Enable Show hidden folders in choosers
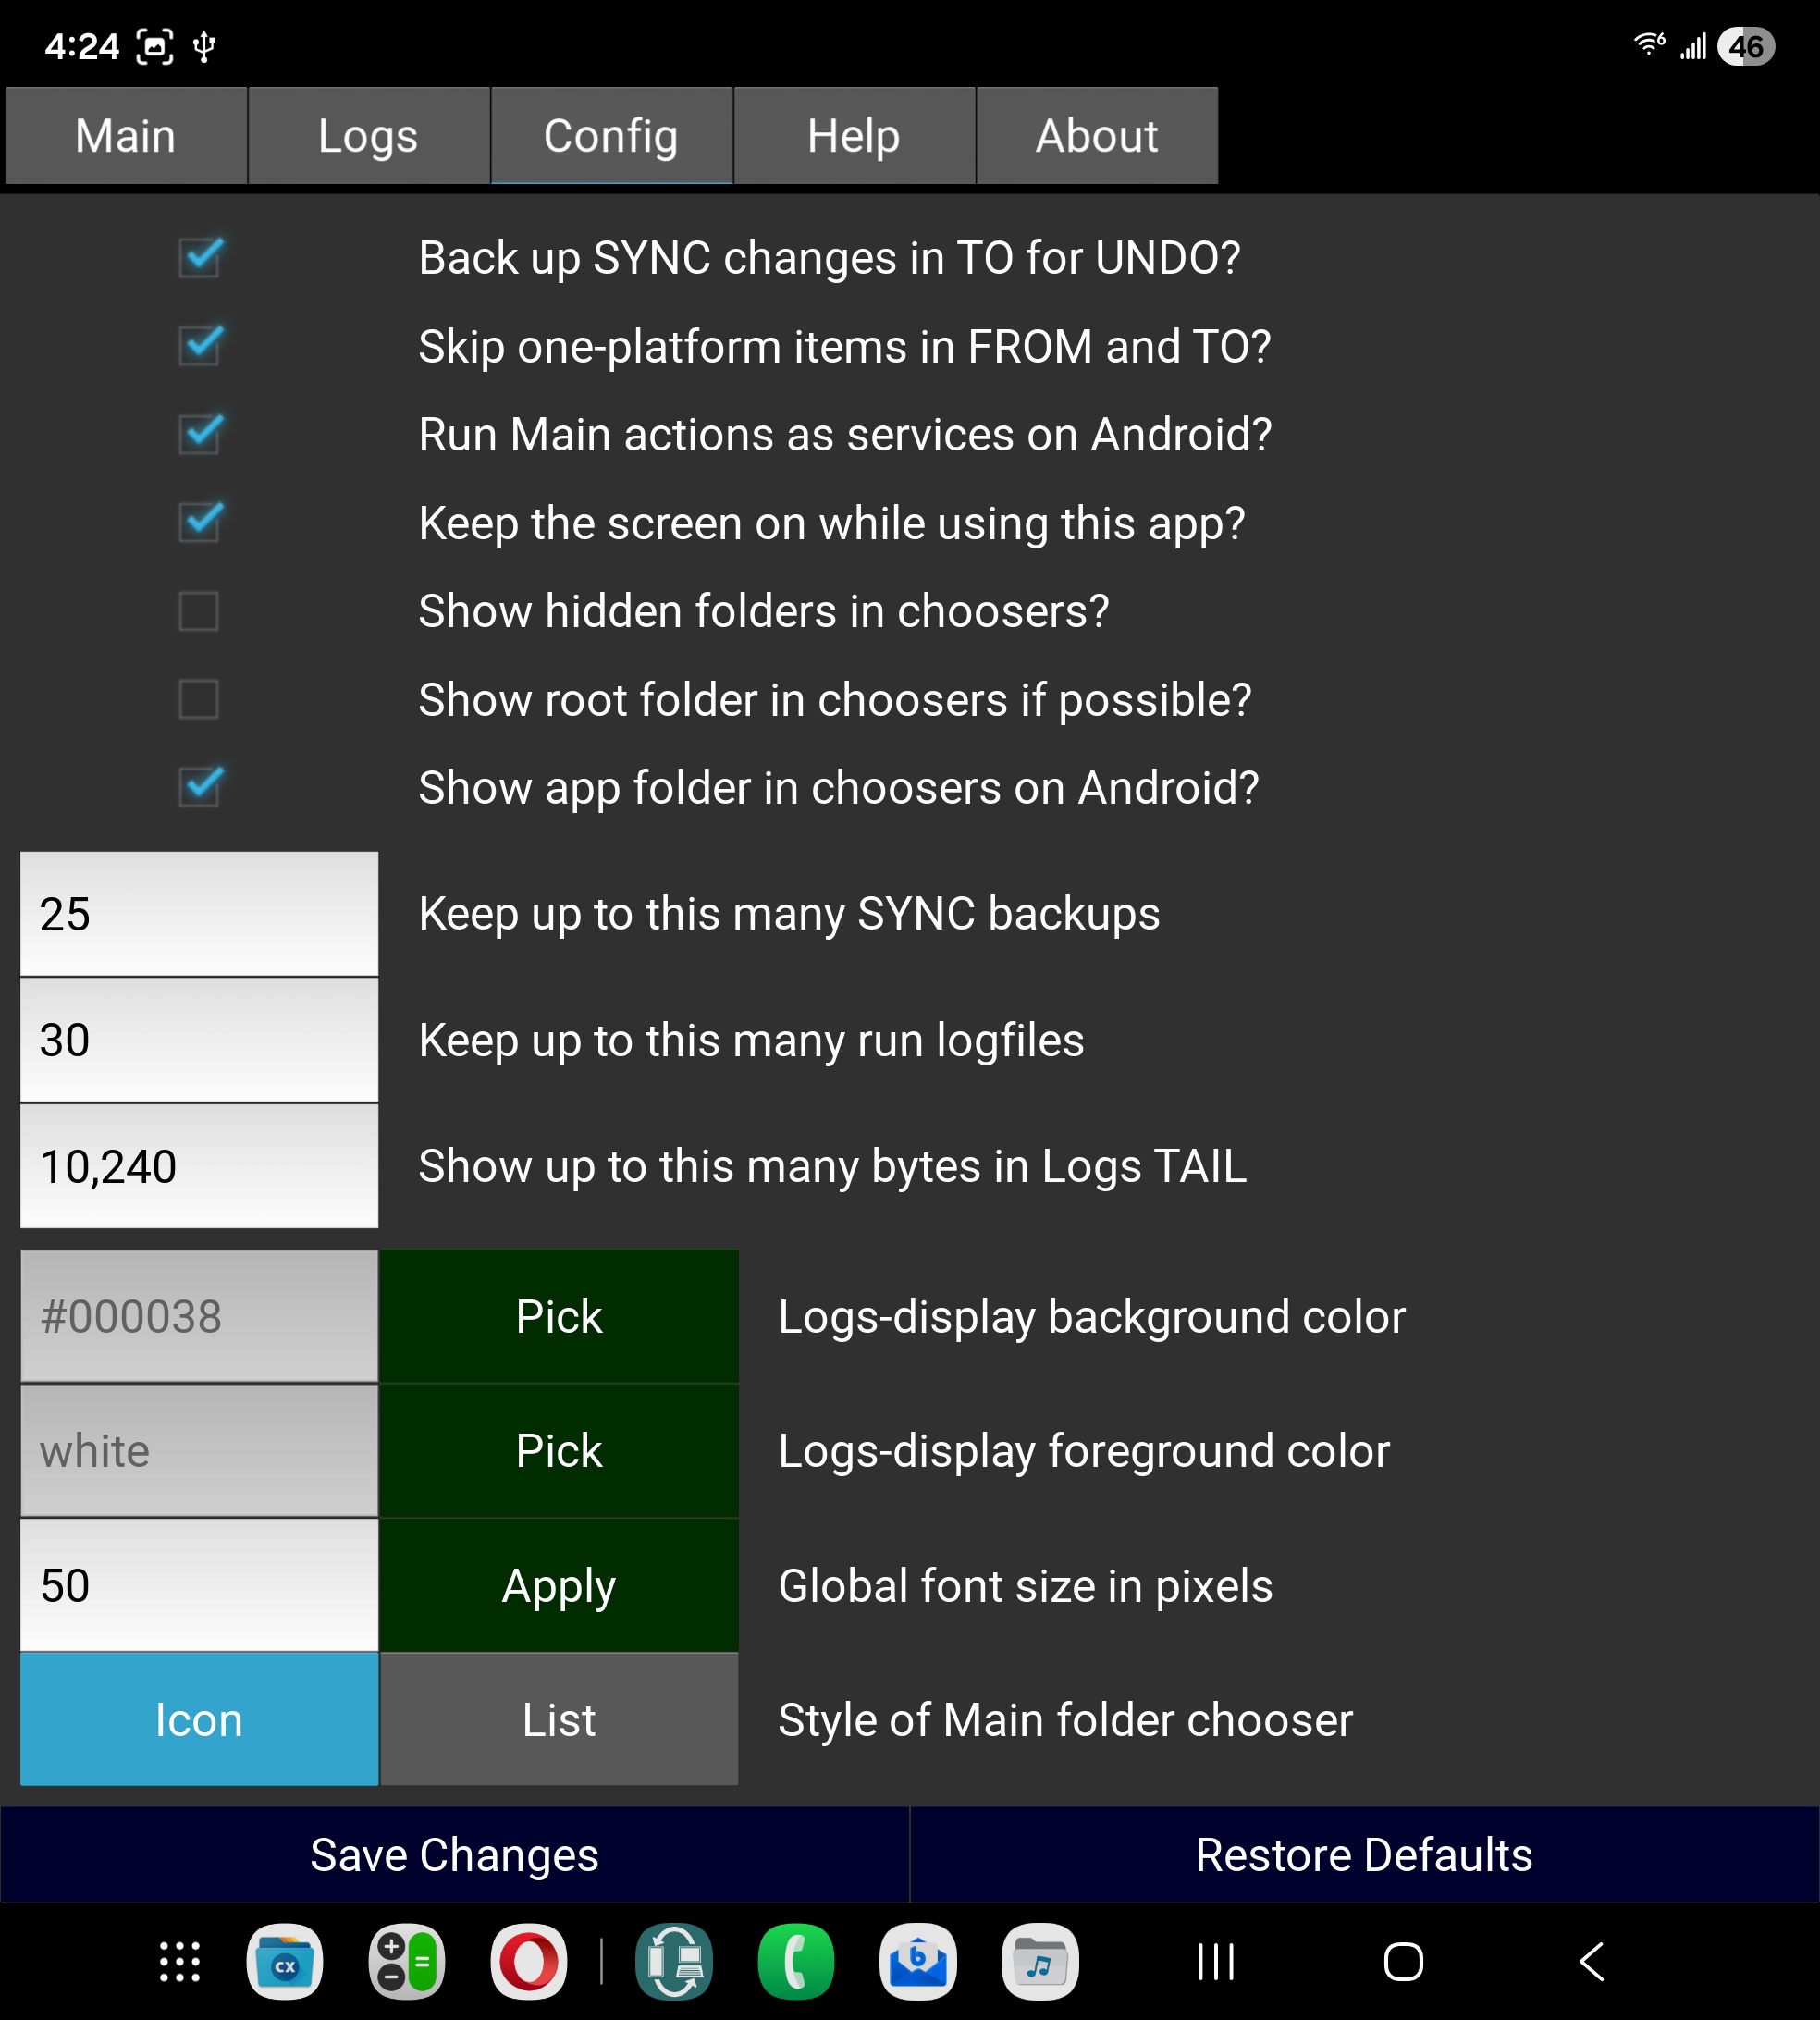The height and width of the screenshot is (2020, 1820). click(x=199, y=611)
